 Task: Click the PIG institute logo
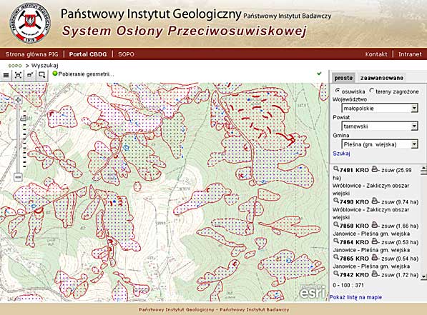pos(30,23)
